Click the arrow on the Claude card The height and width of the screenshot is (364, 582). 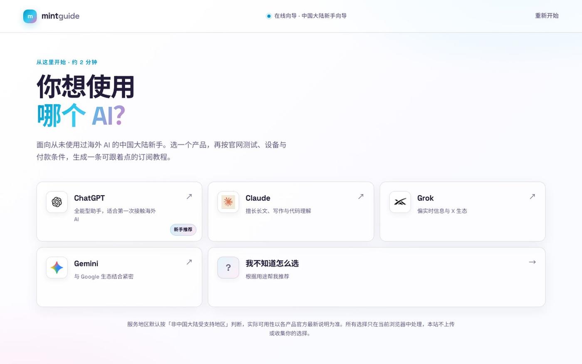(x=361, y=196)
